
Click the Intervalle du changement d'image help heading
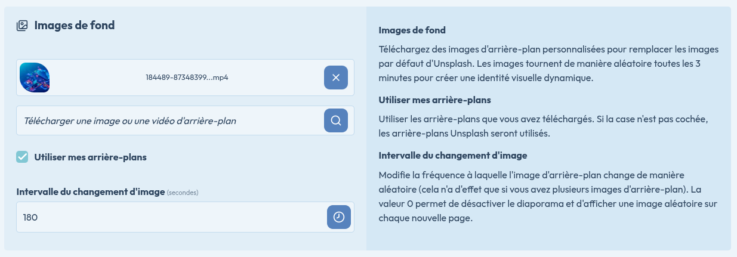click(453, 156)
